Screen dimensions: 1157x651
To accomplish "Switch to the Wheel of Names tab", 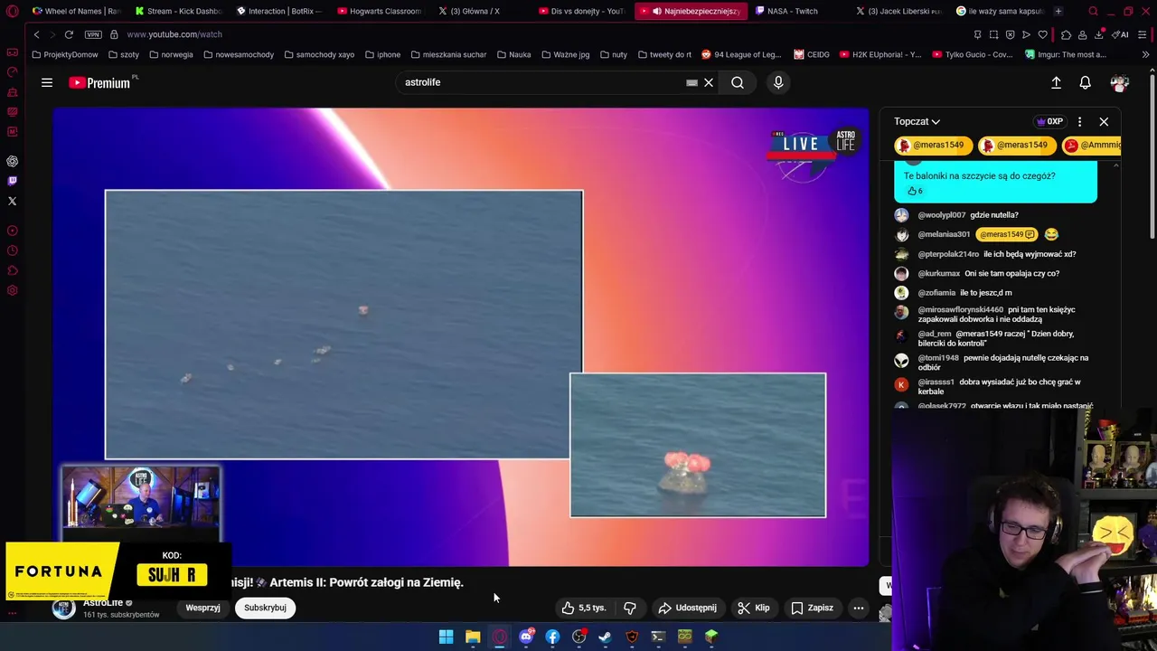I will (76, 11).
